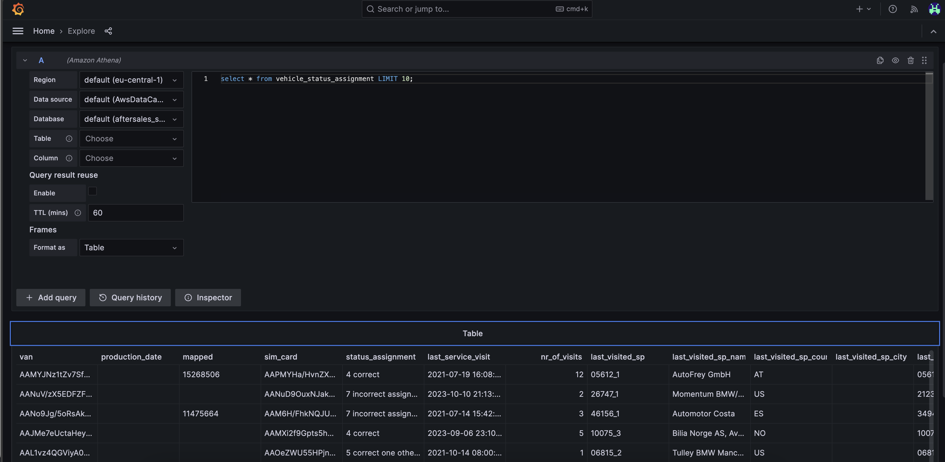
Task: Open the user profile avatar
Action: 934,9
